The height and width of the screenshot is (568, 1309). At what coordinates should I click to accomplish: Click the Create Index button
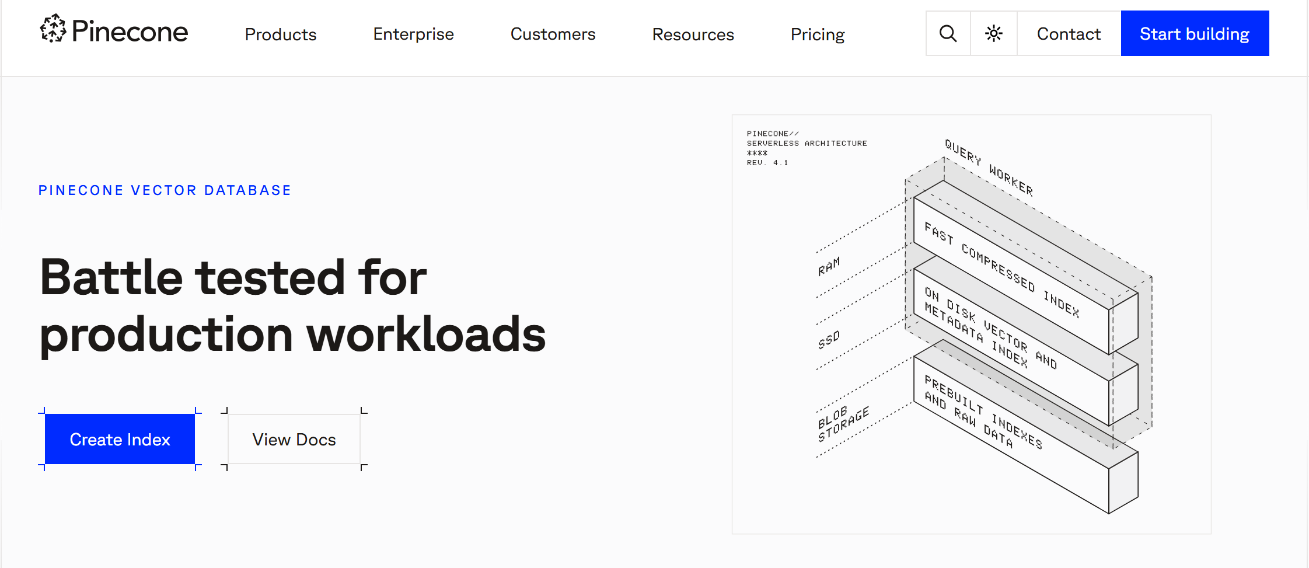[x=120, y=439]
